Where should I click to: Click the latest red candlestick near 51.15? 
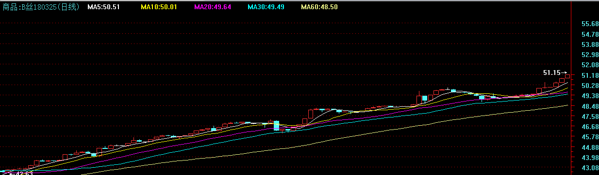click(x=567, y=76)
